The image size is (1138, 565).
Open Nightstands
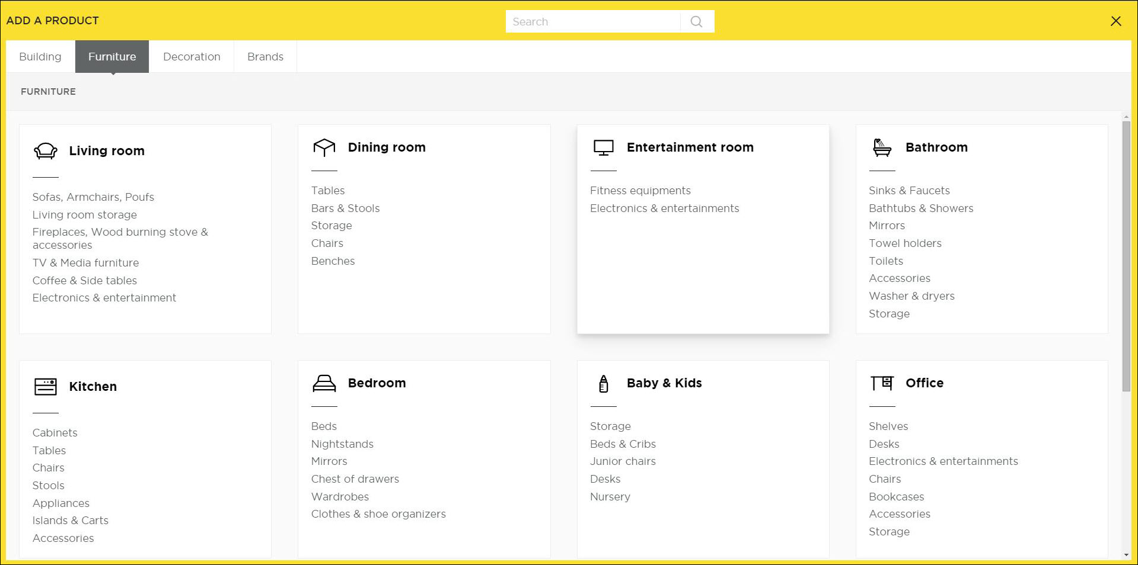(x=342, y=444)
